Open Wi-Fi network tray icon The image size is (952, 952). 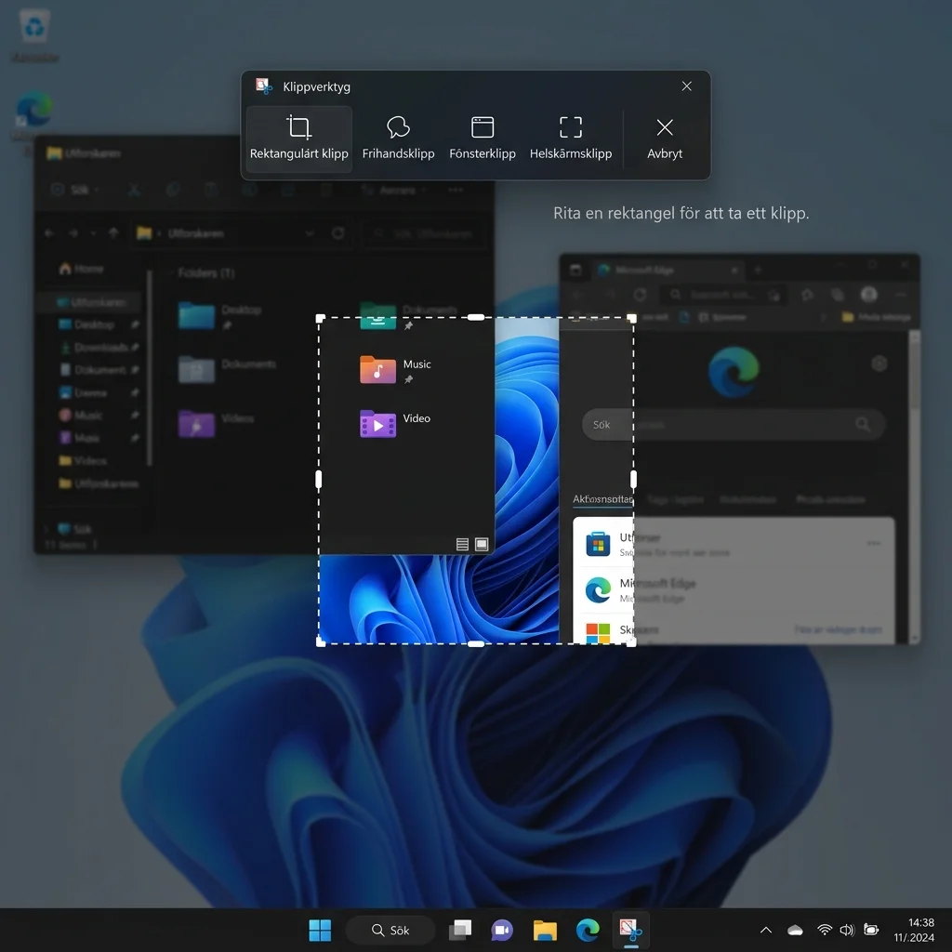tap(824, 930)
